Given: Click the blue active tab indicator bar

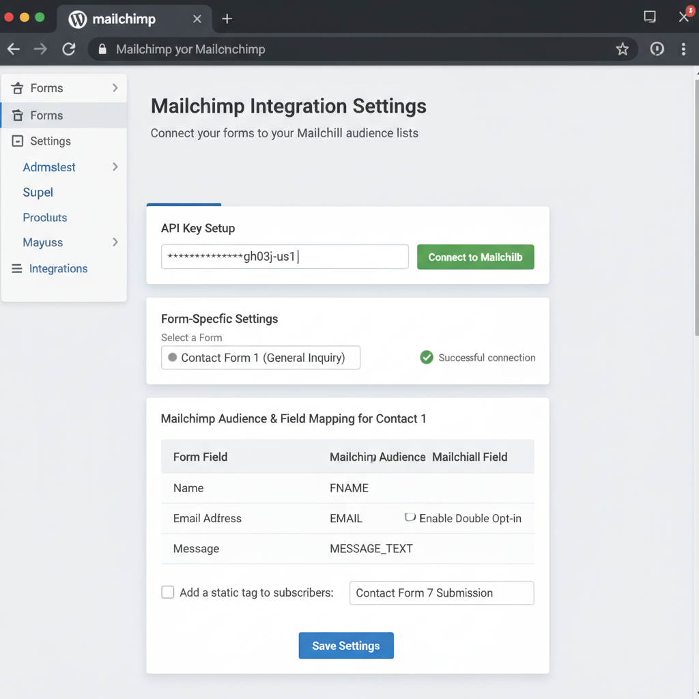Looking at the screenshot, I should pos(184,203).
